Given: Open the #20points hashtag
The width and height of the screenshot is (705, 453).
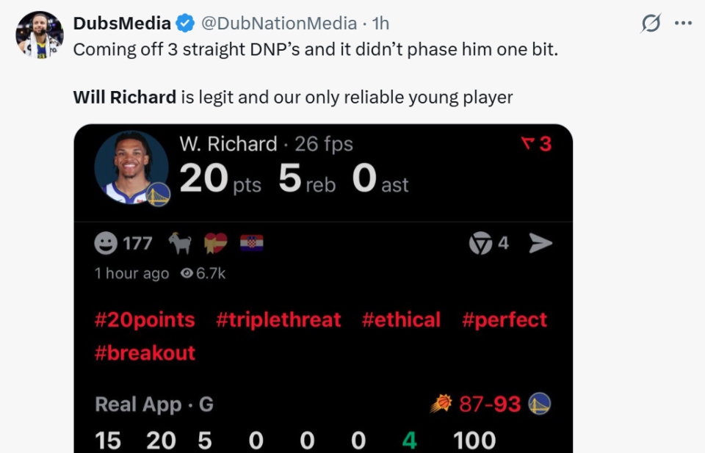Looking at the screenshot, I should [145, 320].
